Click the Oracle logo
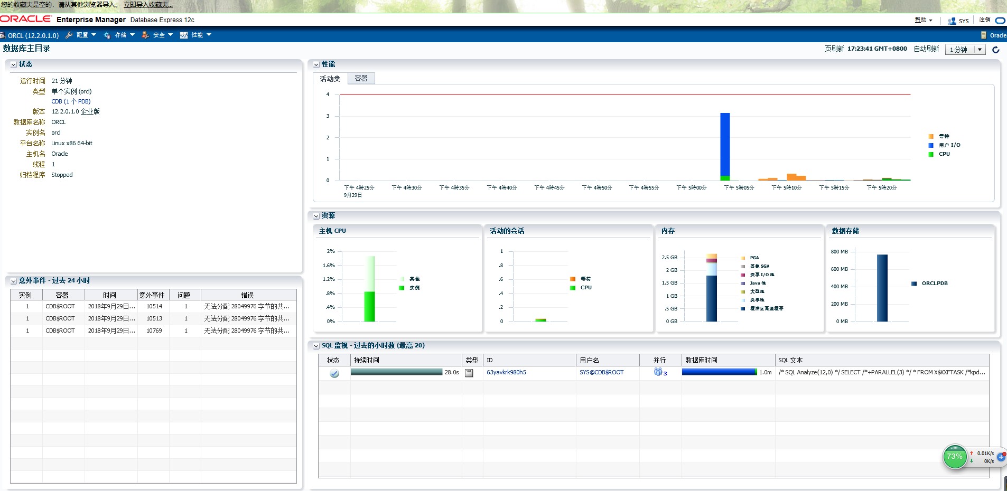1007x491 pixels. tap(25, 19)
